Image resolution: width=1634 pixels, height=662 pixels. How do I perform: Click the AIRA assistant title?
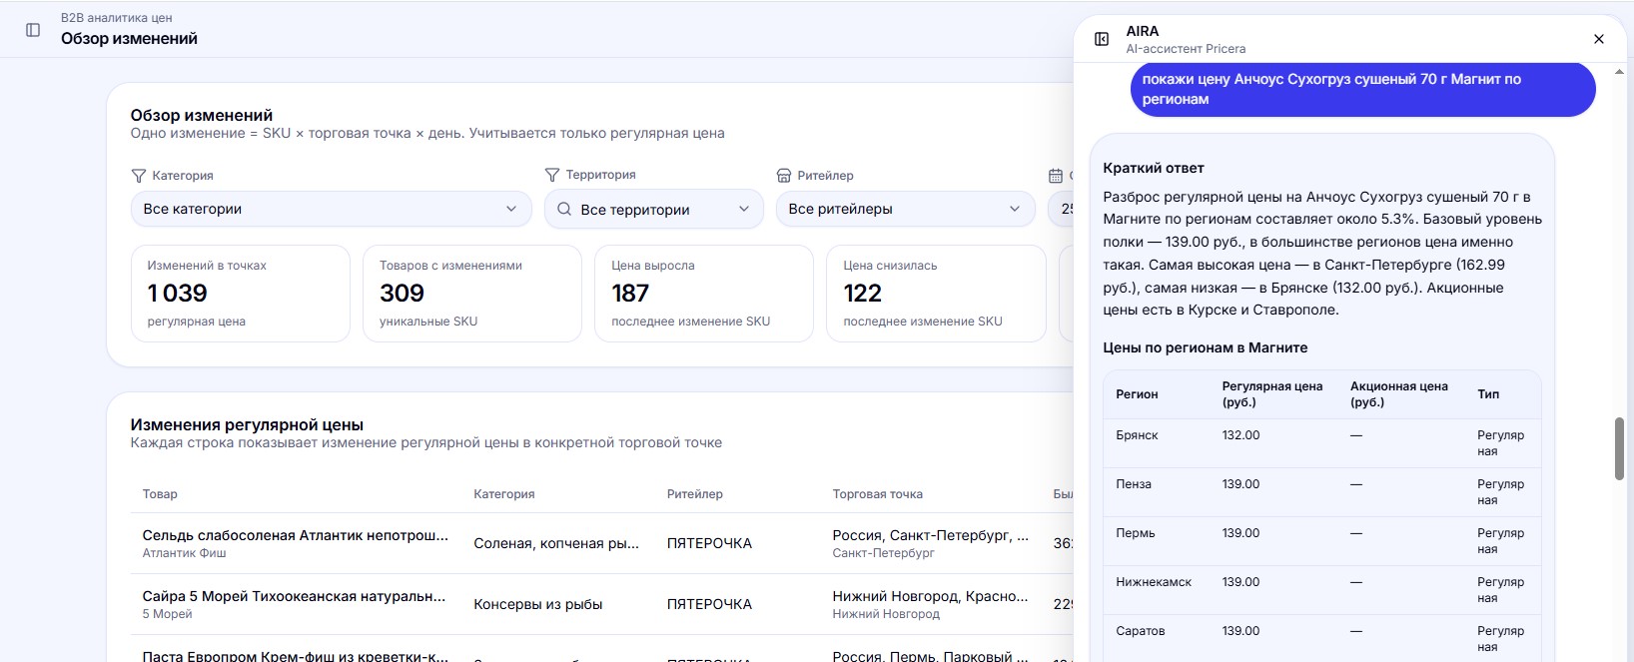tap(1143, 31)
